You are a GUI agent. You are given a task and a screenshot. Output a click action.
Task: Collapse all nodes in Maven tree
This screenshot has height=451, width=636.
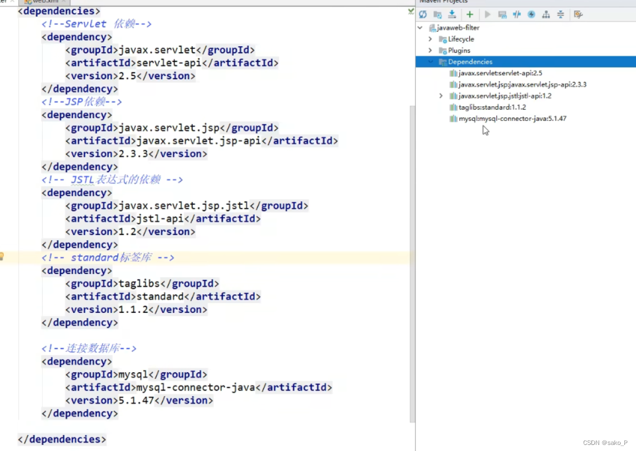(561, 15)
